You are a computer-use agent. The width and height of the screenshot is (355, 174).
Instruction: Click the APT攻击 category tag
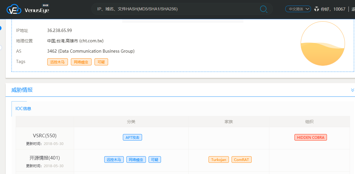(x=132, y=137)
